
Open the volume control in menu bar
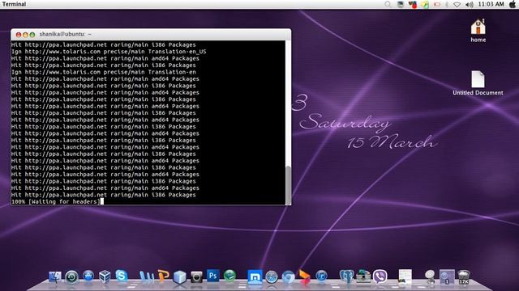pyautogui.click(x=470, y=4)
